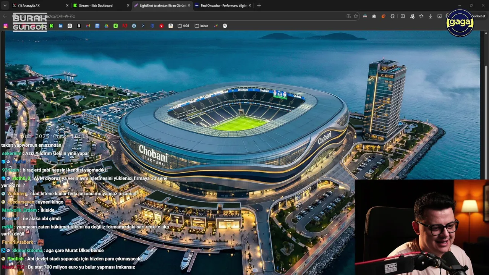Close the Anasayfa / X tab
This screenshot has width=489, height=275.
pos(67,5)
